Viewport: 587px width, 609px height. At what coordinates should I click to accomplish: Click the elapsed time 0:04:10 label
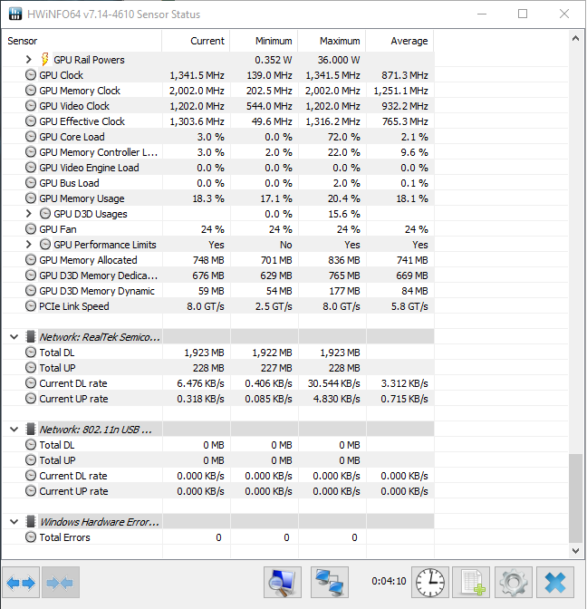(x=389, y=581)
